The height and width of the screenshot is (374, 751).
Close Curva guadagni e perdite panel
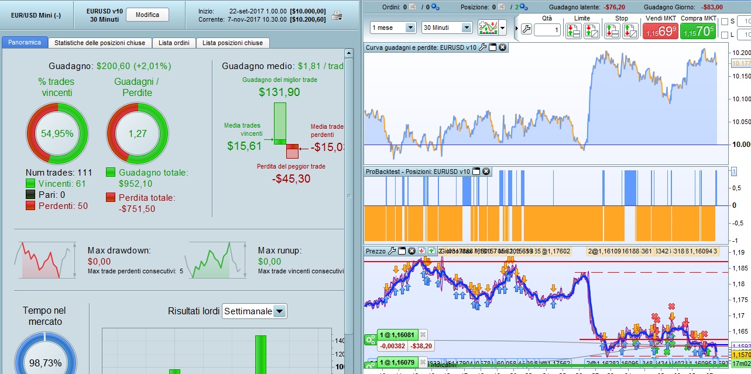click(x=502, y=47)
